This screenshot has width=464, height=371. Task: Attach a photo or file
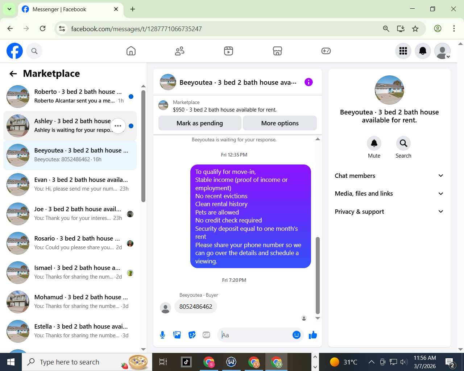click(x=177, y=335)
